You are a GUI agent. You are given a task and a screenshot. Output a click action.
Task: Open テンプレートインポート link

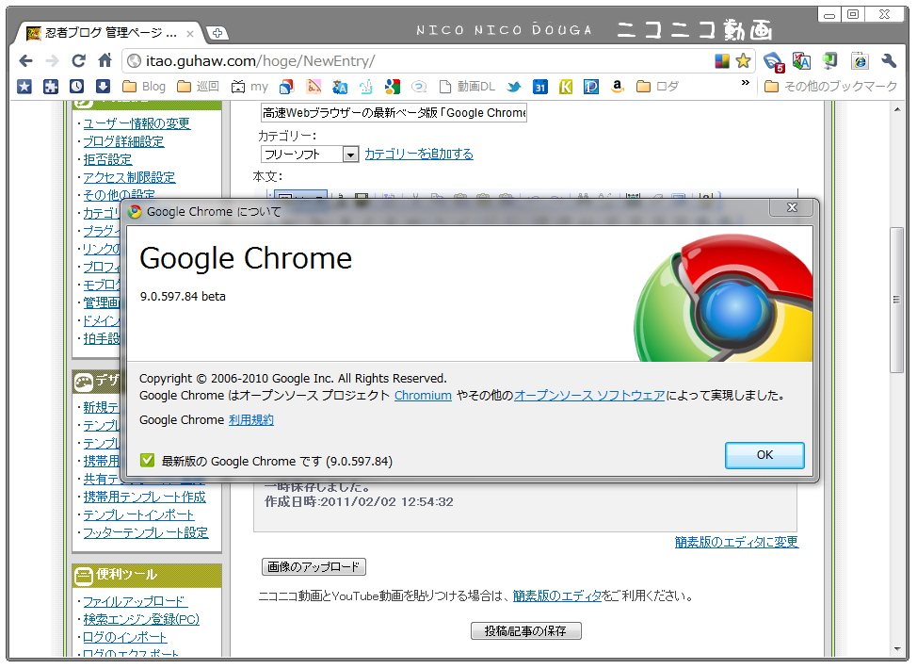pos(138,515)
